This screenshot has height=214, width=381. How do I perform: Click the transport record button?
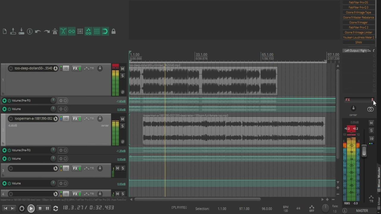point(22,208)
